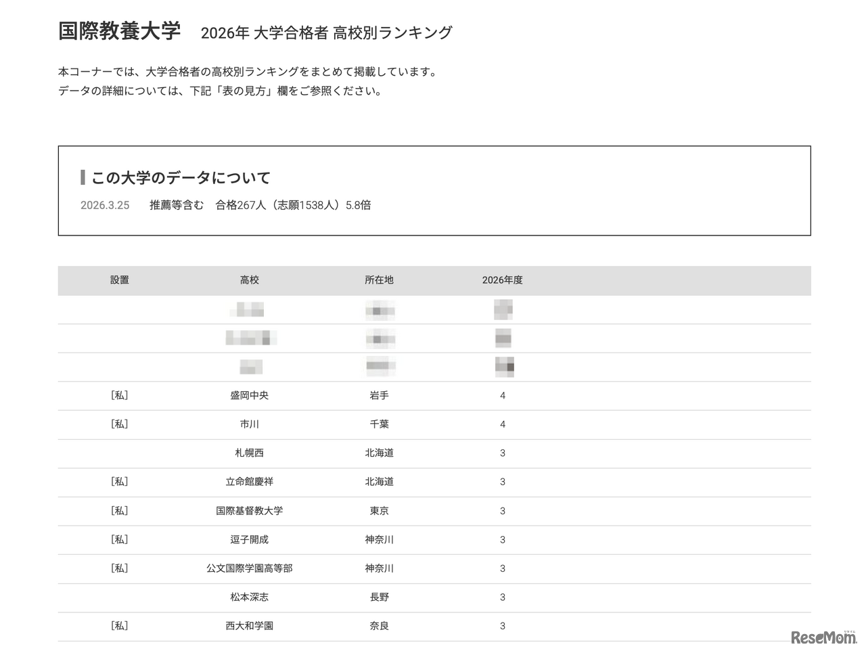This screenshot has width=866, height=653.
Task: Select the 奈良 location cell
Action: [379, 626]
